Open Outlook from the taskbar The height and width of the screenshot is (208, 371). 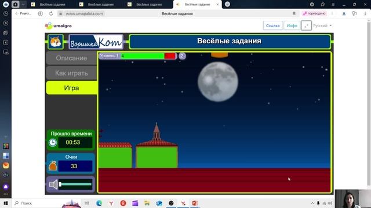point(159,203)
